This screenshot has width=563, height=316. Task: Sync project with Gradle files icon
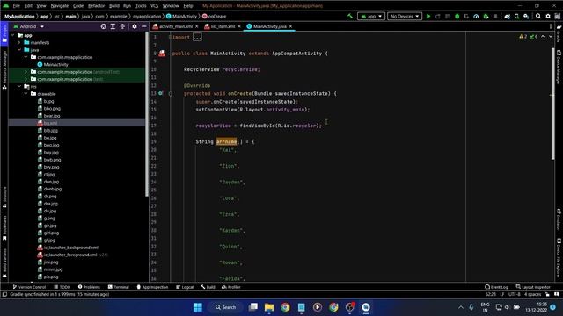pyautogui.click(x=507, y=16)
